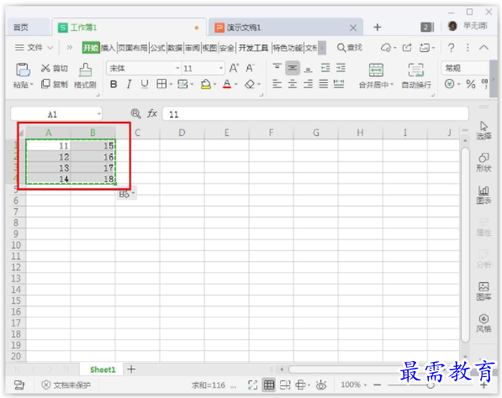Click the insert function fx icon
Screen dimensions: 502x398
point(152,113)
